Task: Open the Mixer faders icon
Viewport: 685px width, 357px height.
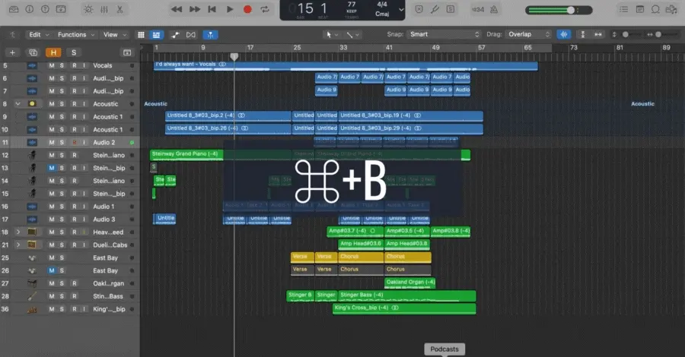Action: [x=104, y=9]
